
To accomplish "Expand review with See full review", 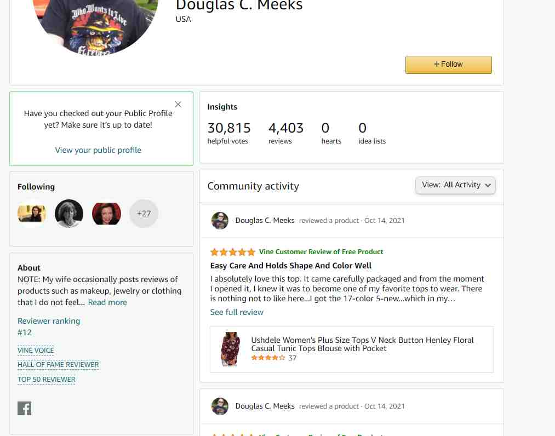I will [237, 312].
